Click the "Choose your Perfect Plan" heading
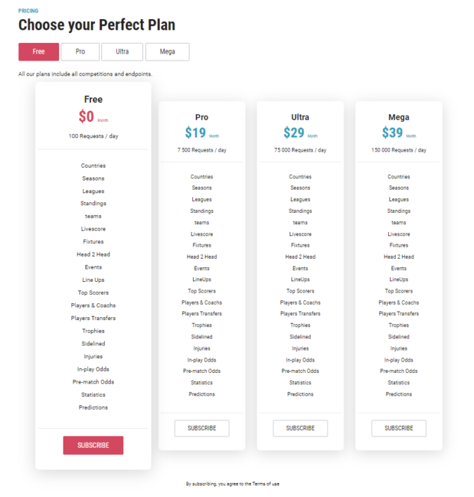The width and height of the screenshot is (474, 497). pyautogui.click(x=96, y=25)
